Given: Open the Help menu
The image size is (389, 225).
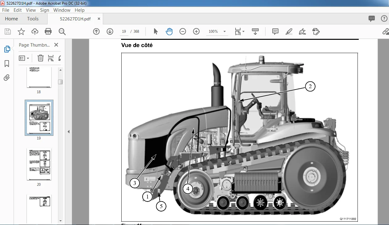Looking at the screenshot, I should tap(80, 10).
